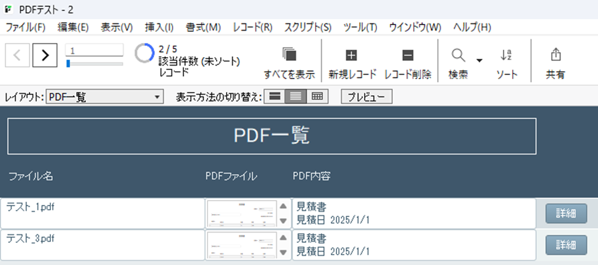Open the スクリプト(S) menu
Viewport: 598px width, 265px height.
(x=308, y=27)
